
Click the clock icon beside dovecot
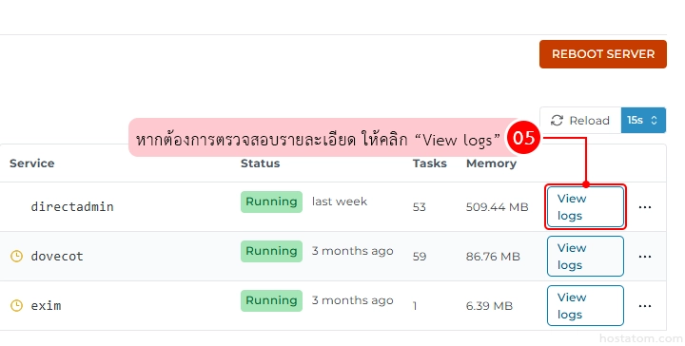(x=16, y=256)
